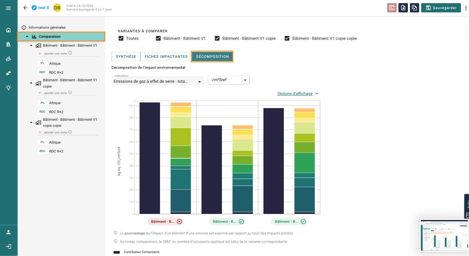Click the duplicate project icon button
This screenshot has width=469, height=256.
tap(415, 8)
